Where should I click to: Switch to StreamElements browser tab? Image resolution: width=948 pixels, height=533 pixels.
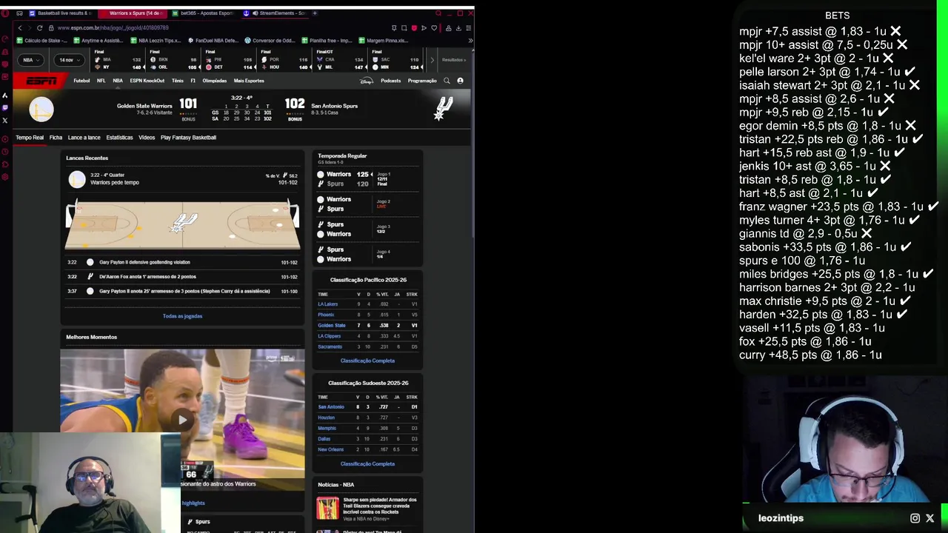coord(275,13)
